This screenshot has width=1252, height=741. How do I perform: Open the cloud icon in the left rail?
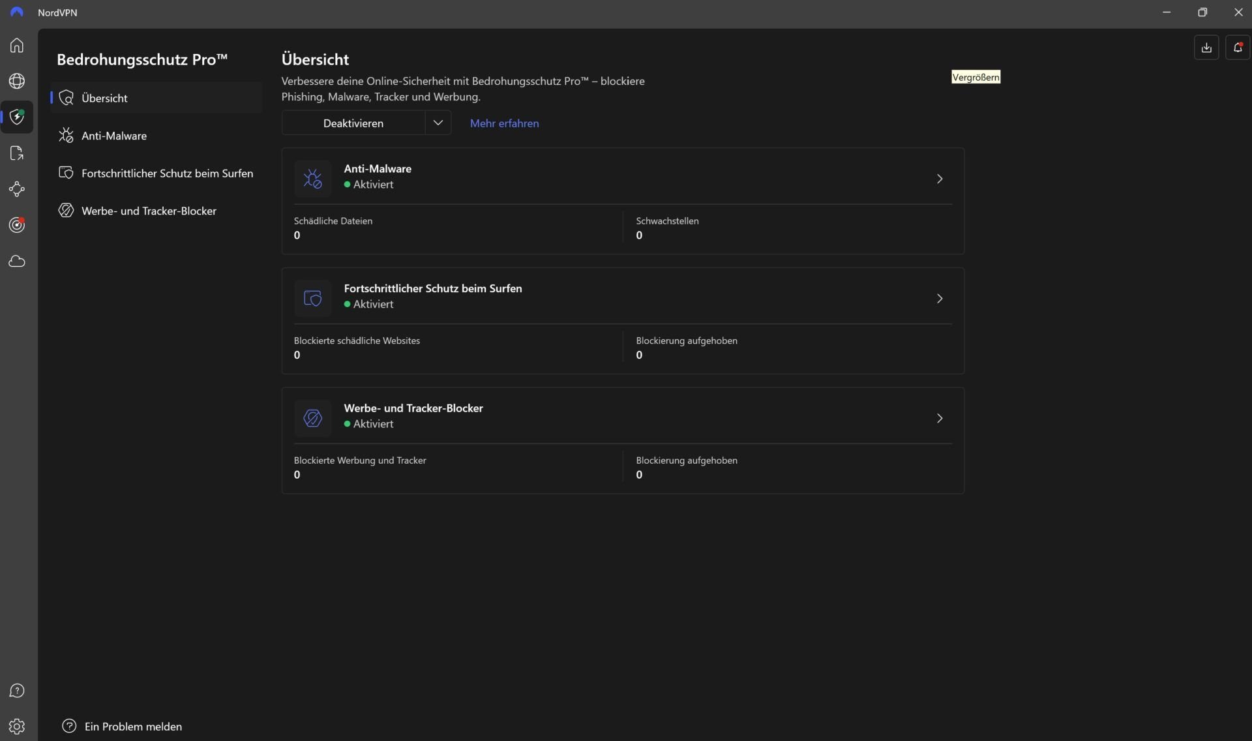[x=17, y=262]
